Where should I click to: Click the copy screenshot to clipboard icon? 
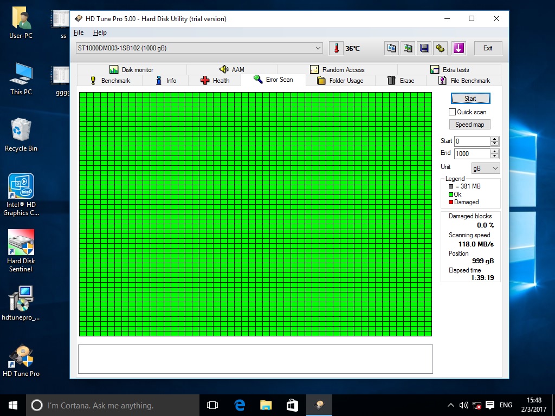click(408, 48)
